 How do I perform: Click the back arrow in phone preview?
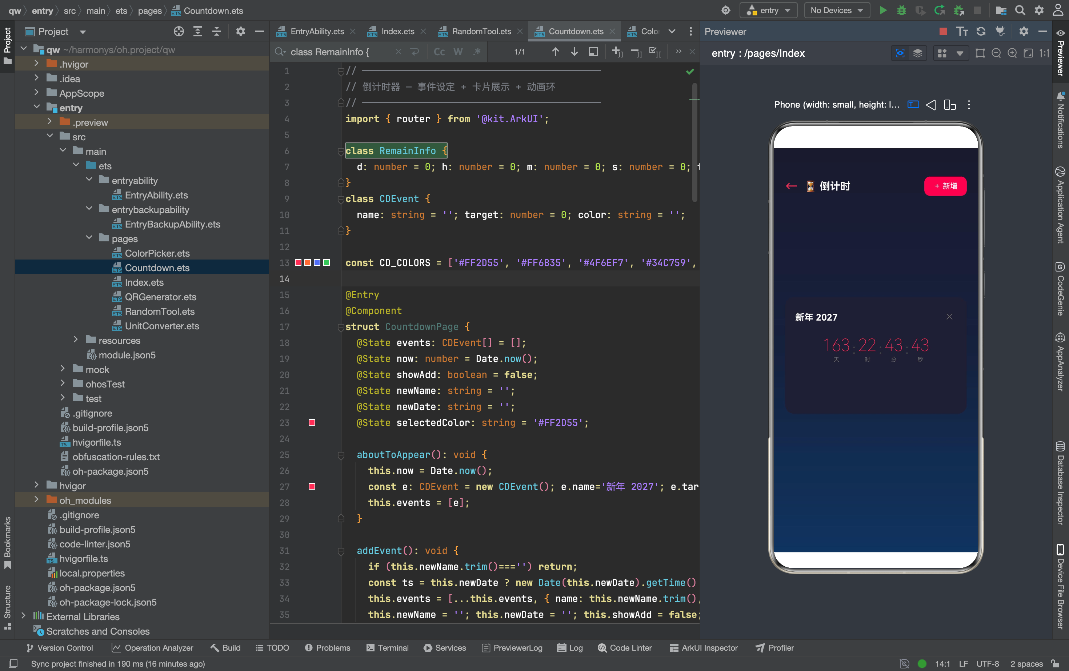[x=791, y=186]
